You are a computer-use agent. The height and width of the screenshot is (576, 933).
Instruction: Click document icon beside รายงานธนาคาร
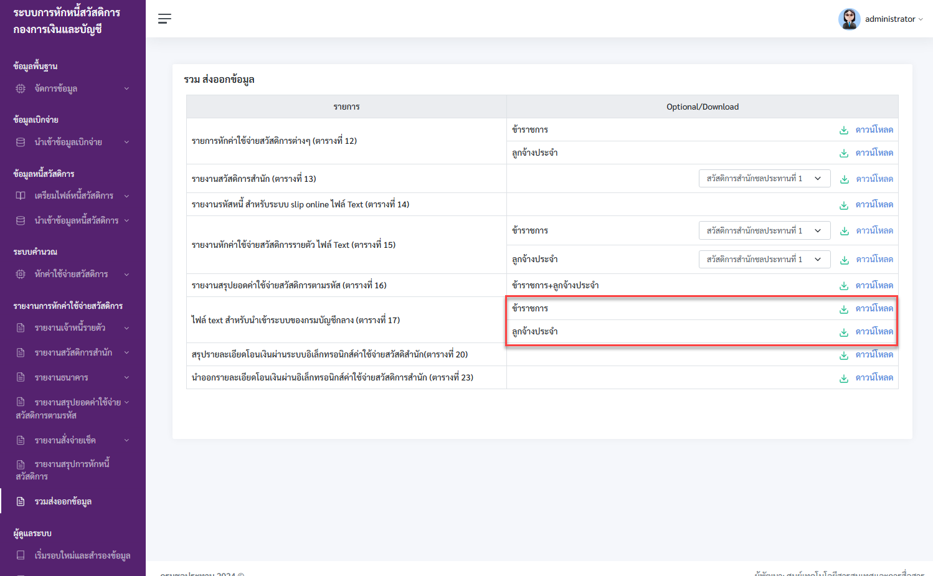(21, 377)
